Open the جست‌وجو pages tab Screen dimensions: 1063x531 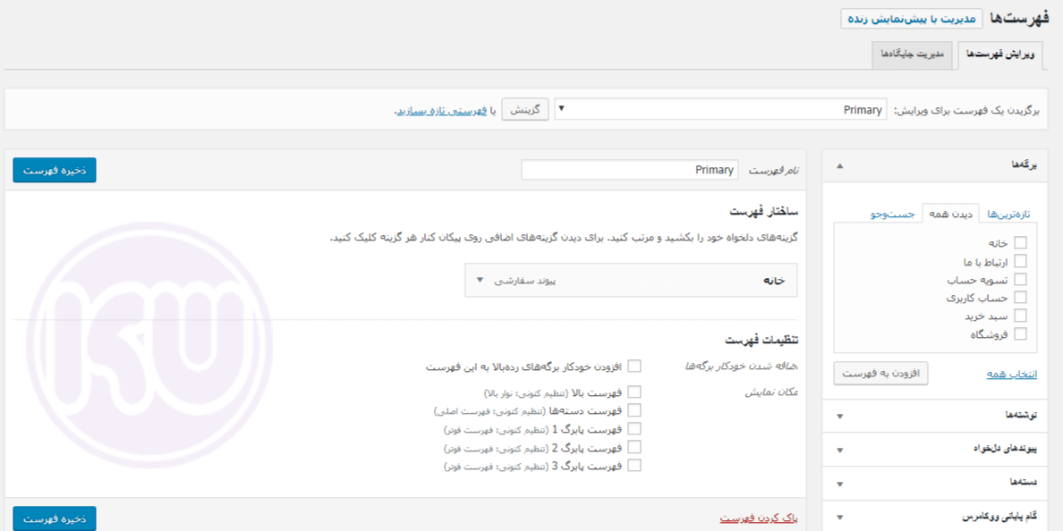(x=893, y=215)
